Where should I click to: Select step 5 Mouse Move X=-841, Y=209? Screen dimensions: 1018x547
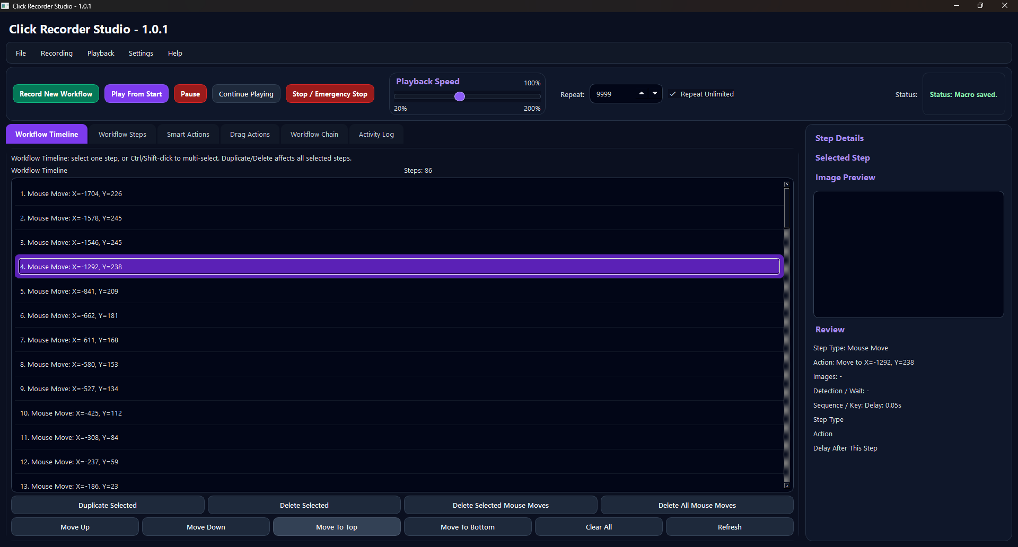click(399, 291)
